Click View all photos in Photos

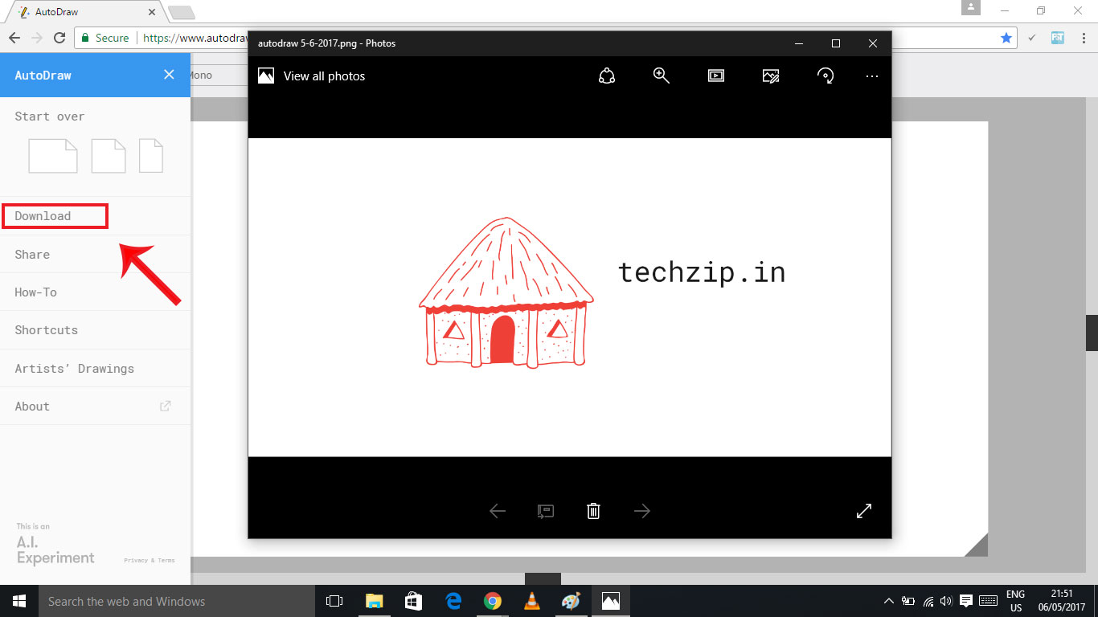coord(312,76)
